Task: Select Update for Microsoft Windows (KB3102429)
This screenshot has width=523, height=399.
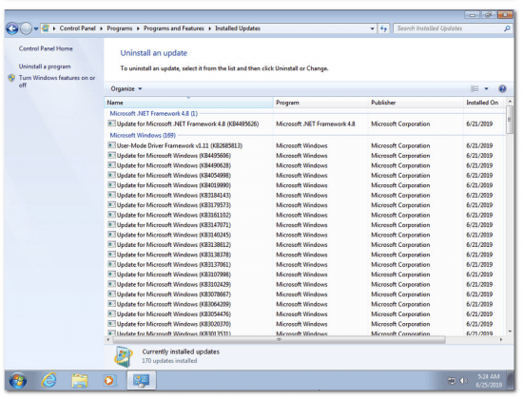Action: (305, 285)
